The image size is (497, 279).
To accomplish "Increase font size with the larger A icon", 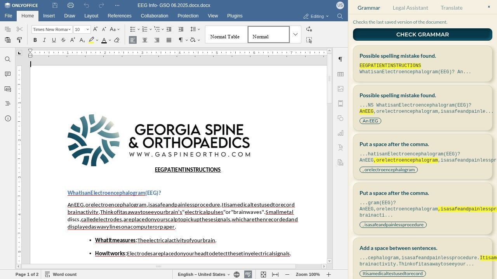I will (96, 29).
